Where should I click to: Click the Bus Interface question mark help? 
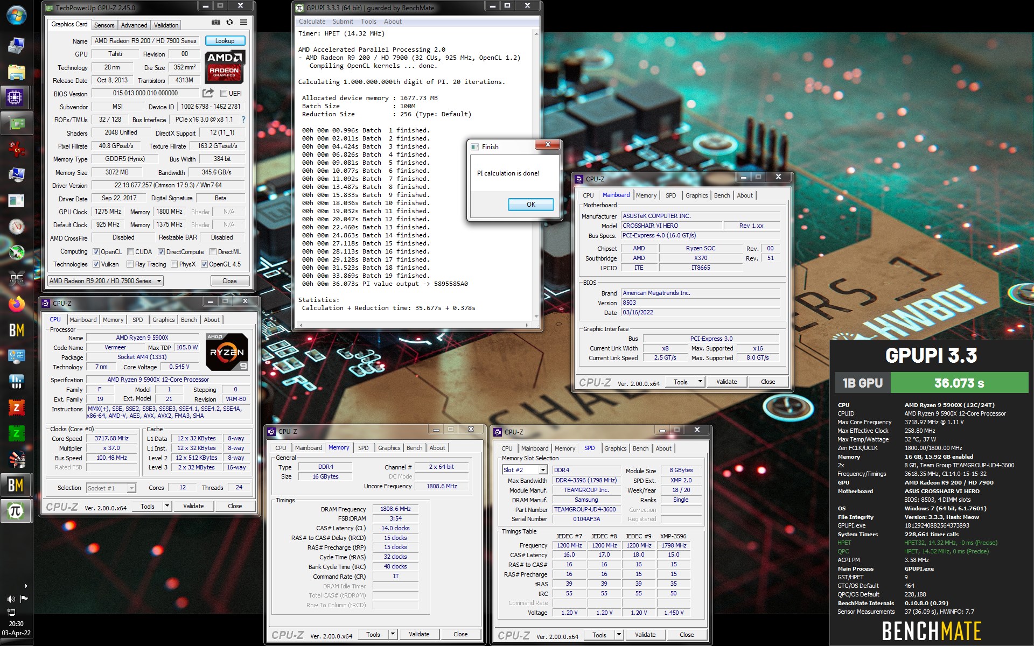[x=243, y=120]
